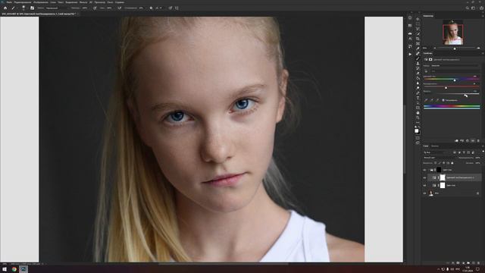The height and width of the screenshot is (273, 485).
Task: Select the white mask of Hue/Saturation layer
Action: tap(443, 177)
